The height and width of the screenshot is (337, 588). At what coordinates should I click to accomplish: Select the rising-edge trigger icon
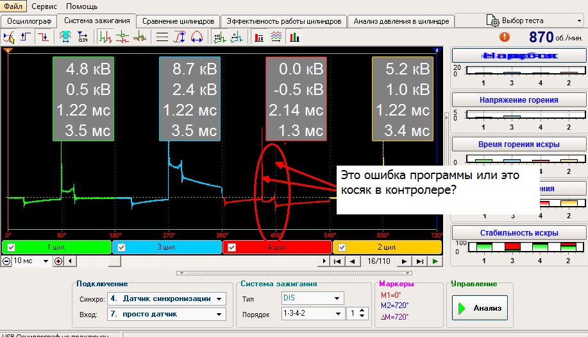tap(26, 37)
